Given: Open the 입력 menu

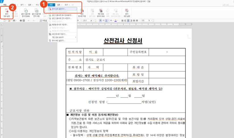Looking at the screenshot, I should coord(30,5).
